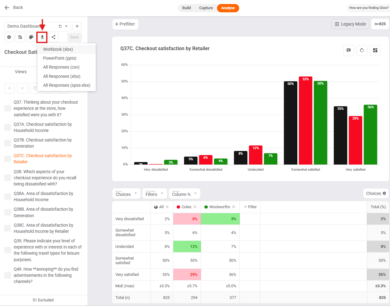390x306 pixels.
Task: Tick checkbox for Q38 dissatisfied aspects
Action: (x=8, y=178)
